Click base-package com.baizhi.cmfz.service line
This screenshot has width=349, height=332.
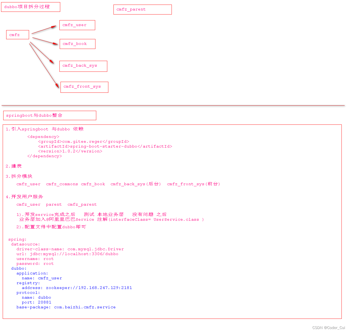point(66,307)
